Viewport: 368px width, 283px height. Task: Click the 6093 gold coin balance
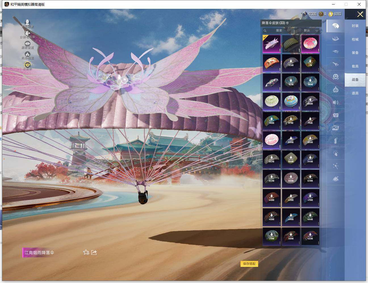[335, 14]
